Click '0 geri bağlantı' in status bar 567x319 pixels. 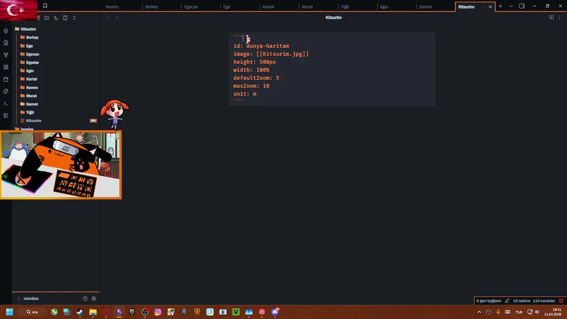point(489,301)
